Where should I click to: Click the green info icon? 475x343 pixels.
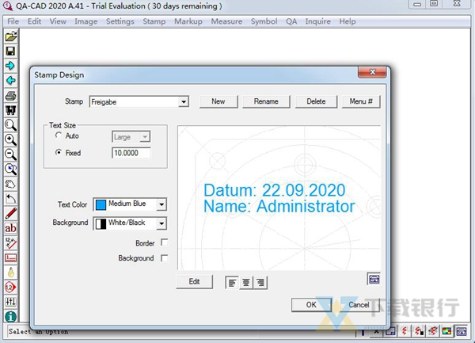11,316
